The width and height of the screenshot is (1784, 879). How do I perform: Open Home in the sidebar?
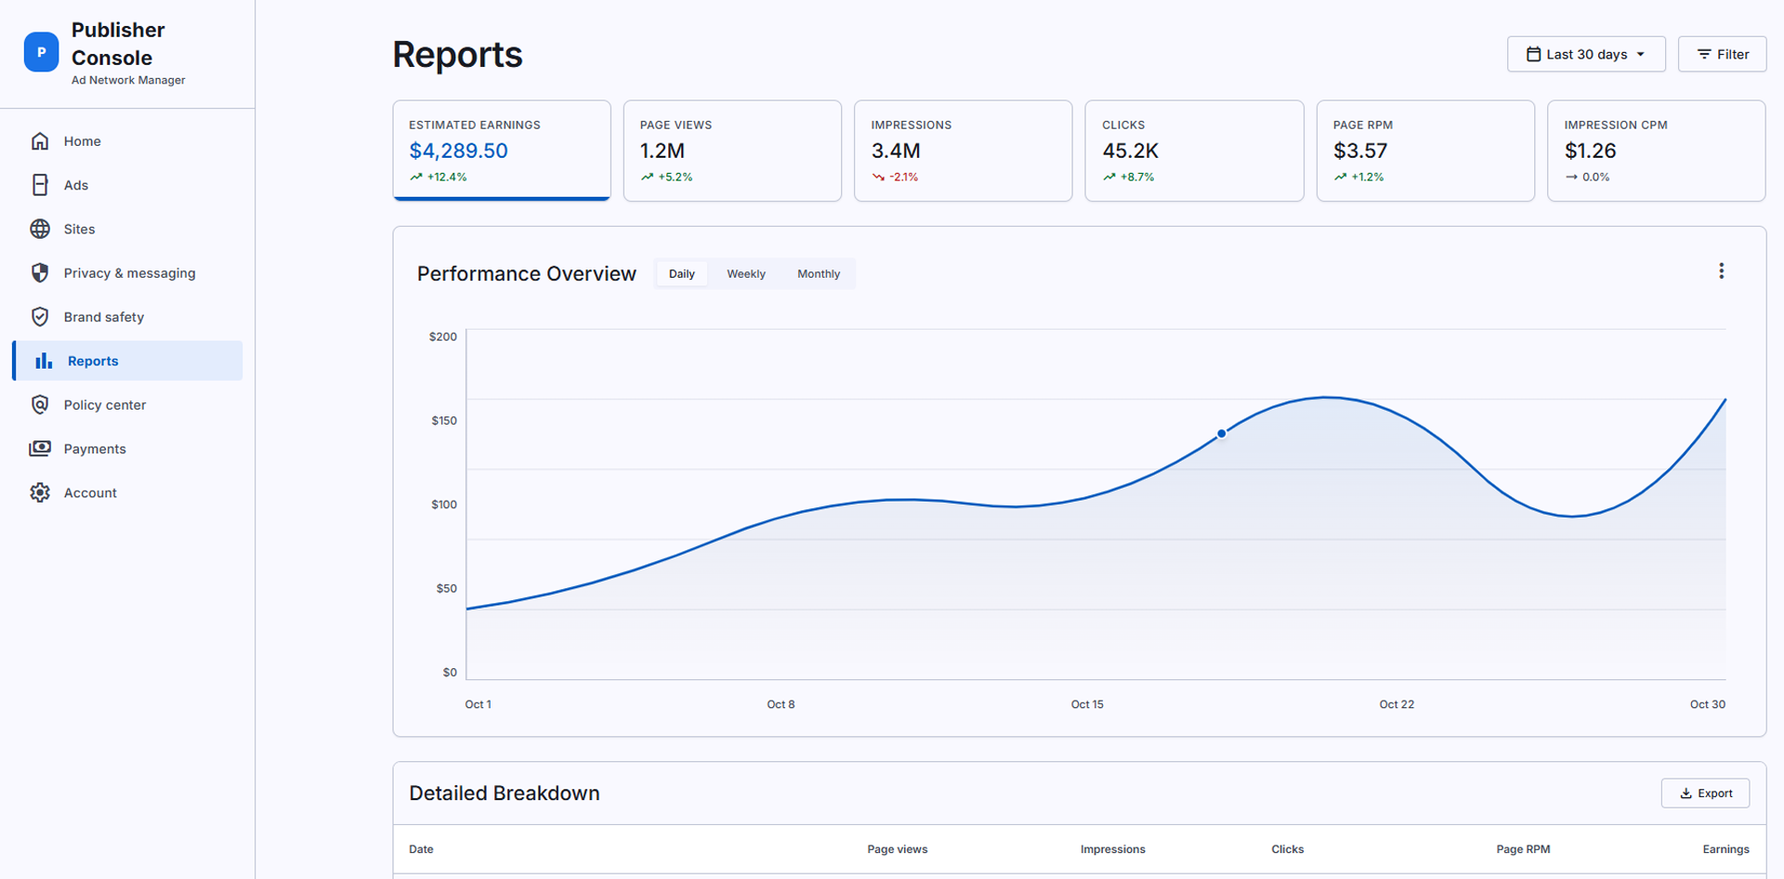pyautogui.click(x=127, y=141)
